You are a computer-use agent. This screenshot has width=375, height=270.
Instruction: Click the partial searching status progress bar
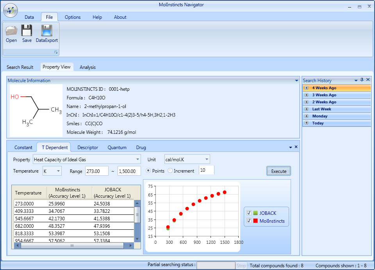pos(216,265)
